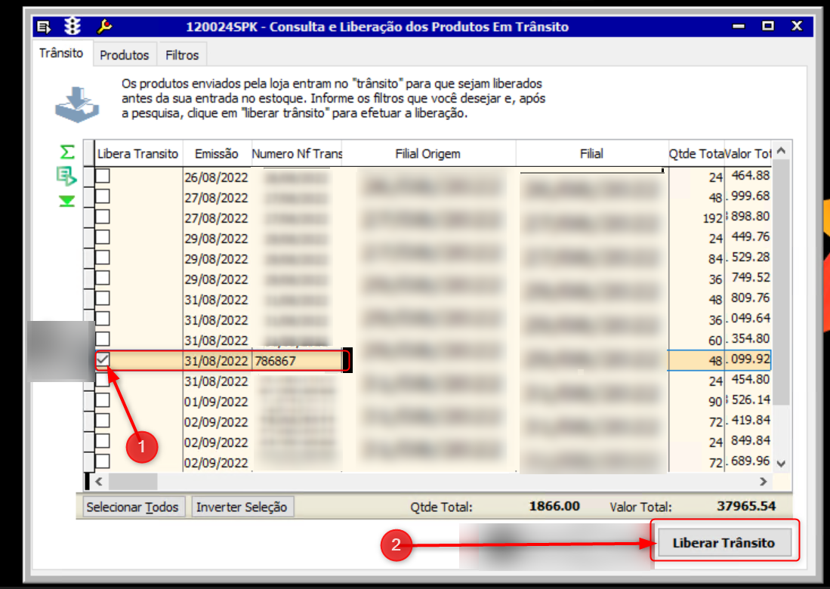This screenshot has height=589, width=830.
Task: Click the green download arrow icon
Action: click(x=66, y=201)
